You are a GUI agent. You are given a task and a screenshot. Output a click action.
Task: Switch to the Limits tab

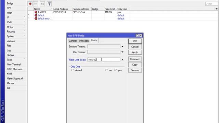[x=94, y=40]
